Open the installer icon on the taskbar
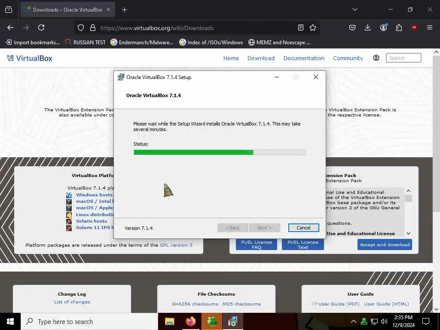Screen dimensions: 440x330 (x=233, y=321)
